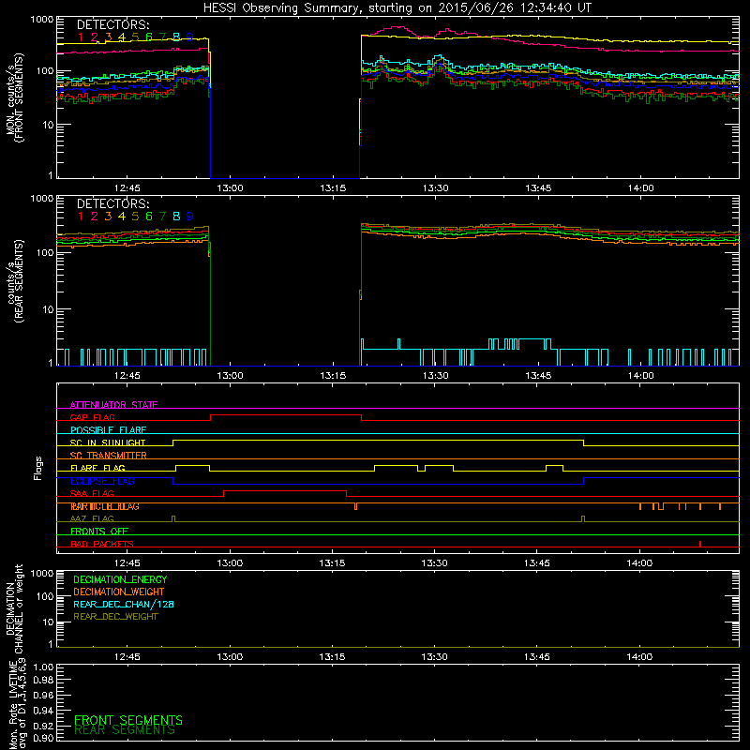750x750 pixels.
Task: Click detector 3 legend number in rear segments panel
Action: tap(108, 217)
